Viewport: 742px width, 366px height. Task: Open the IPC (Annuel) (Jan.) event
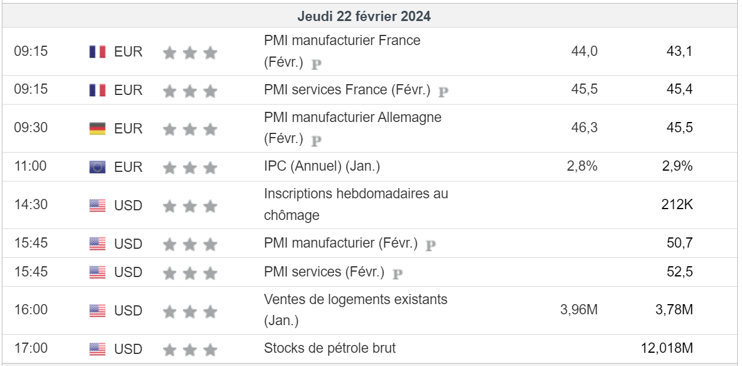pyautogui.click(x=322, y=166)
